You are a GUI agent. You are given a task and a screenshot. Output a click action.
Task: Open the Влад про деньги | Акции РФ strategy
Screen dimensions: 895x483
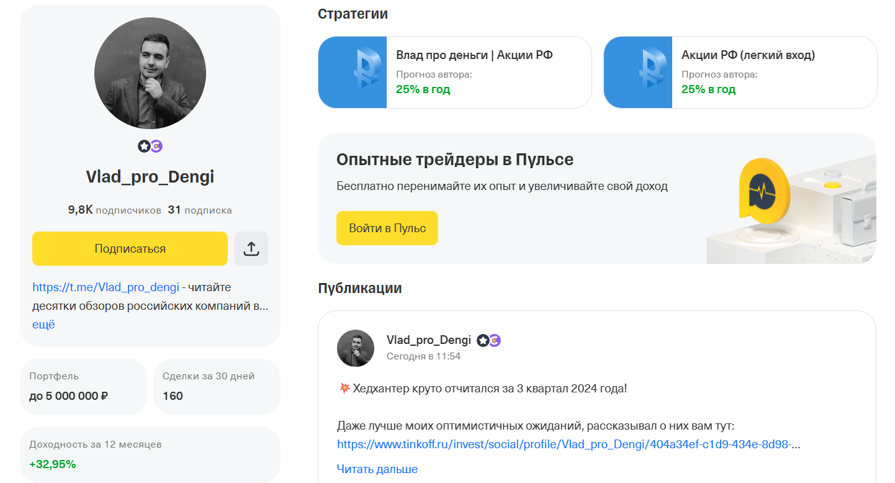click(474, 55)
